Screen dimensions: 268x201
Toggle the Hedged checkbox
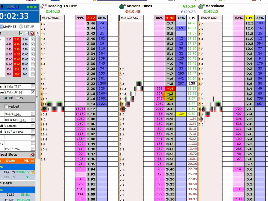pyautogui.click(x=6, y=107)
